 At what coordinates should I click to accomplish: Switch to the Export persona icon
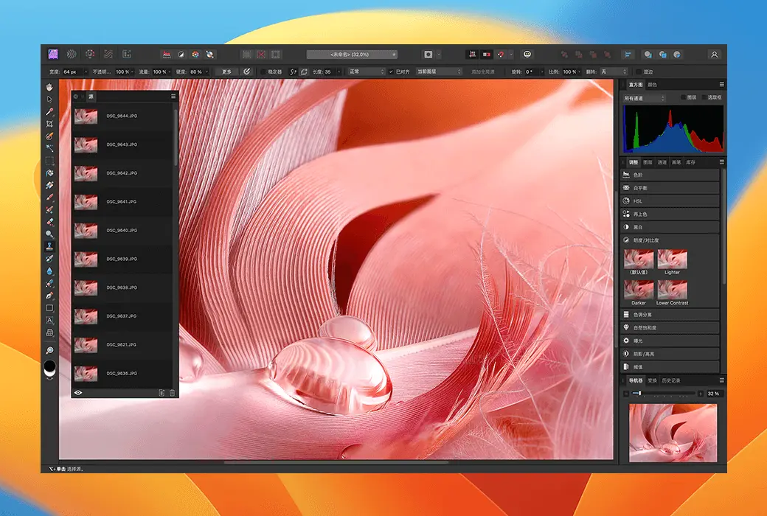127,55
